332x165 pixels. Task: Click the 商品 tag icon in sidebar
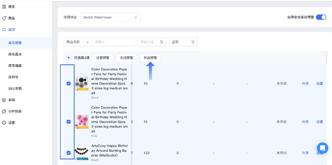(x=4, y=18)
